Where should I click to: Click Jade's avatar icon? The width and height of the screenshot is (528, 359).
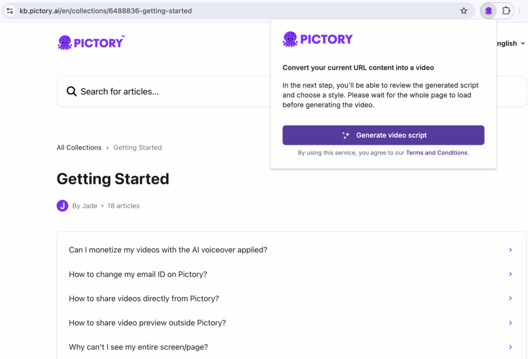click(62, 205)
